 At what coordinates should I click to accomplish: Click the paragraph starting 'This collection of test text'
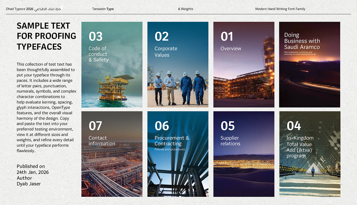46,108
